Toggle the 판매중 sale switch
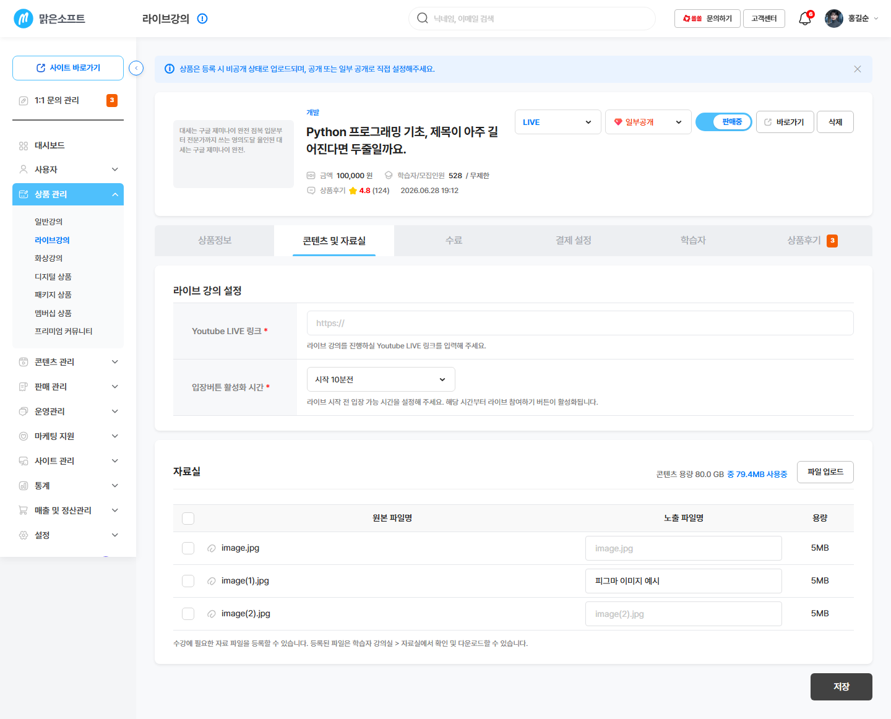The width and height of the screenshot is (891, 719). coord(724,122)
